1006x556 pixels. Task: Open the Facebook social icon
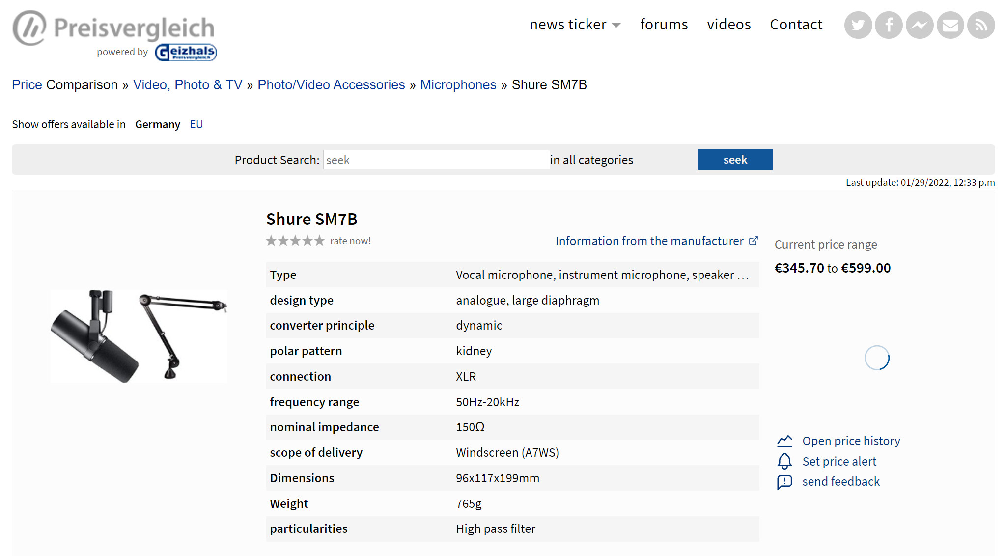coord(889,25)
